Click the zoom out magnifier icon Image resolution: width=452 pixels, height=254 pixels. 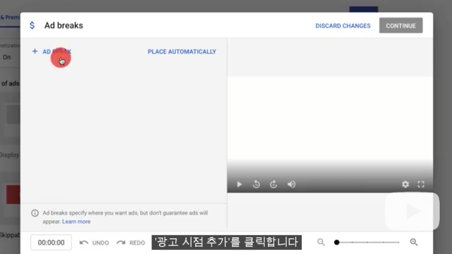click(x=321, y=242)
